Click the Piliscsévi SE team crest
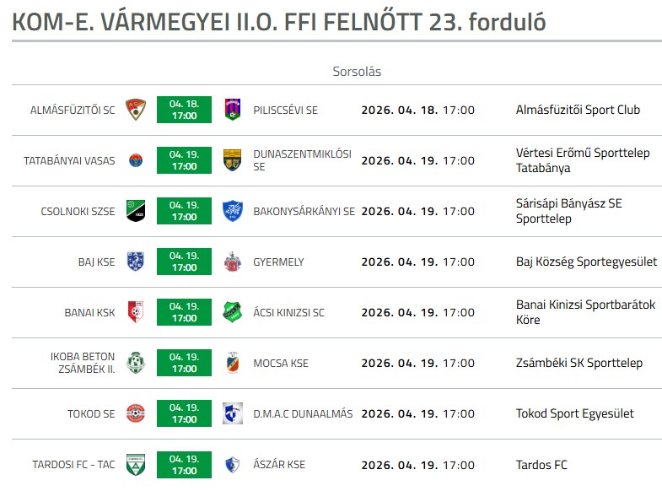662x491 pixels. [232, 110]
